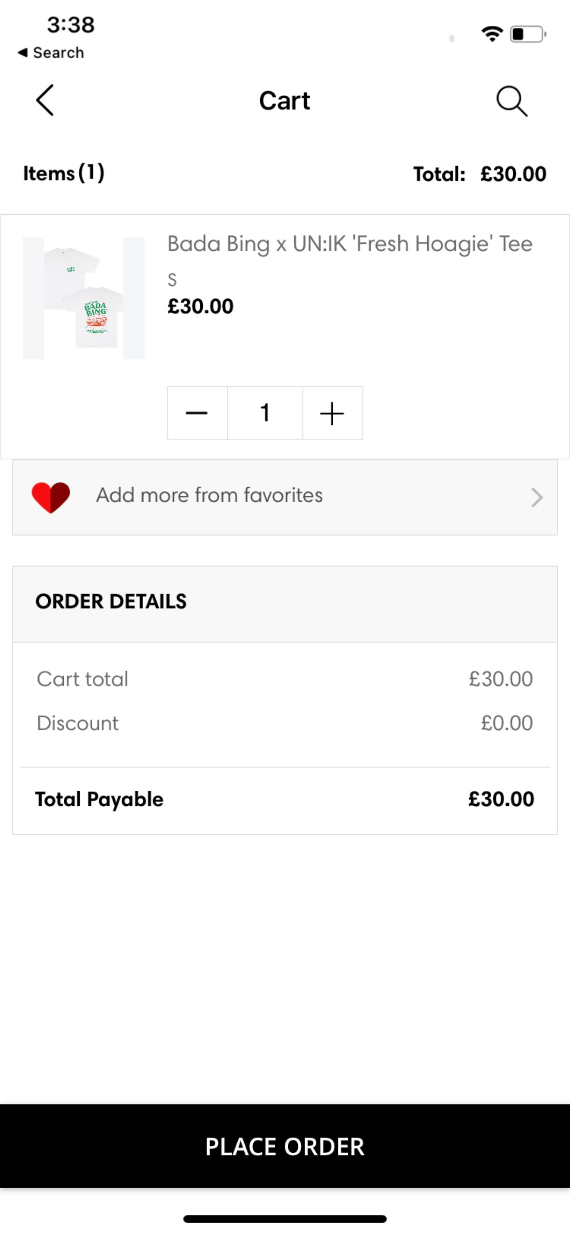Tap the size S label
570x1235 pixels.
tap(172, 279)
